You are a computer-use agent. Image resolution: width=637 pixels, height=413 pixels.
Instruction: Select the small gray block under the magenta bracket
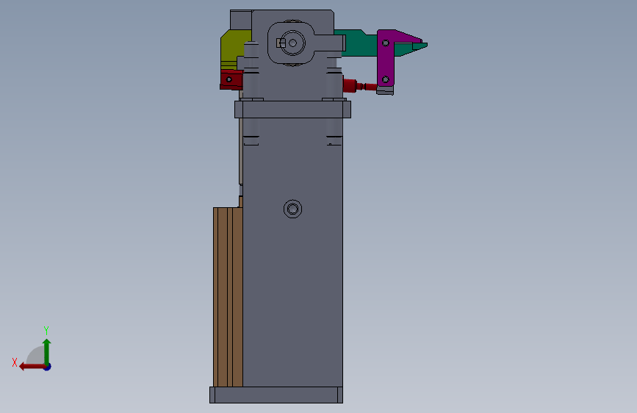point(385,90)
